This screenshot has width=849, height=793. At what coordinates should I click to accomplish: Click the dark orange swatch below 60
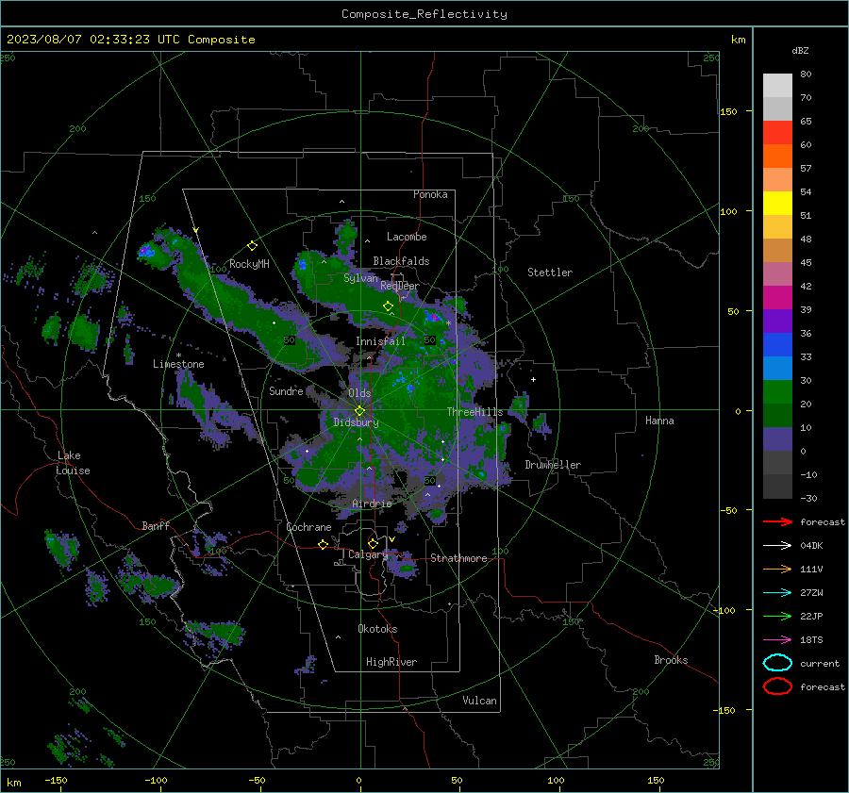point(777,156)
